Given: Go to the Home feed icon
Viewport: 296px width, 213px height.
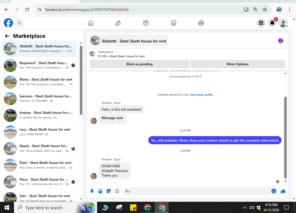Looking at the screenshot, I should [x=90, y=23].
